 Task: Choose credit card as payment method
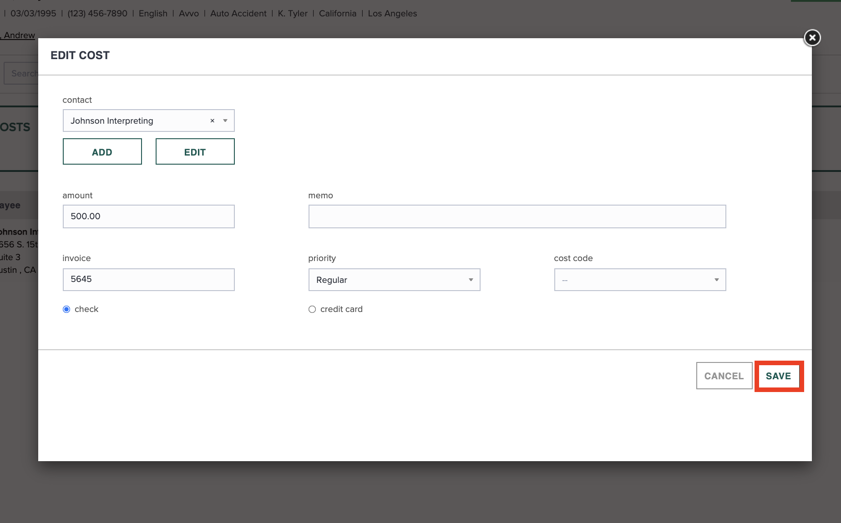(x=312, y=309)
